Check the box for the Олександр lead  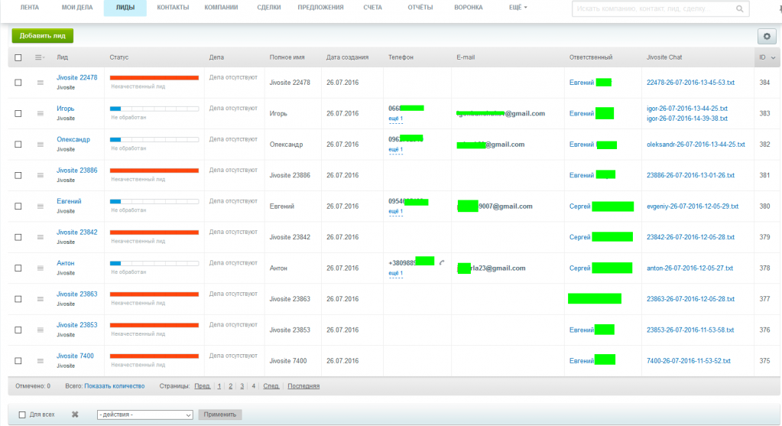coord(18,145)
